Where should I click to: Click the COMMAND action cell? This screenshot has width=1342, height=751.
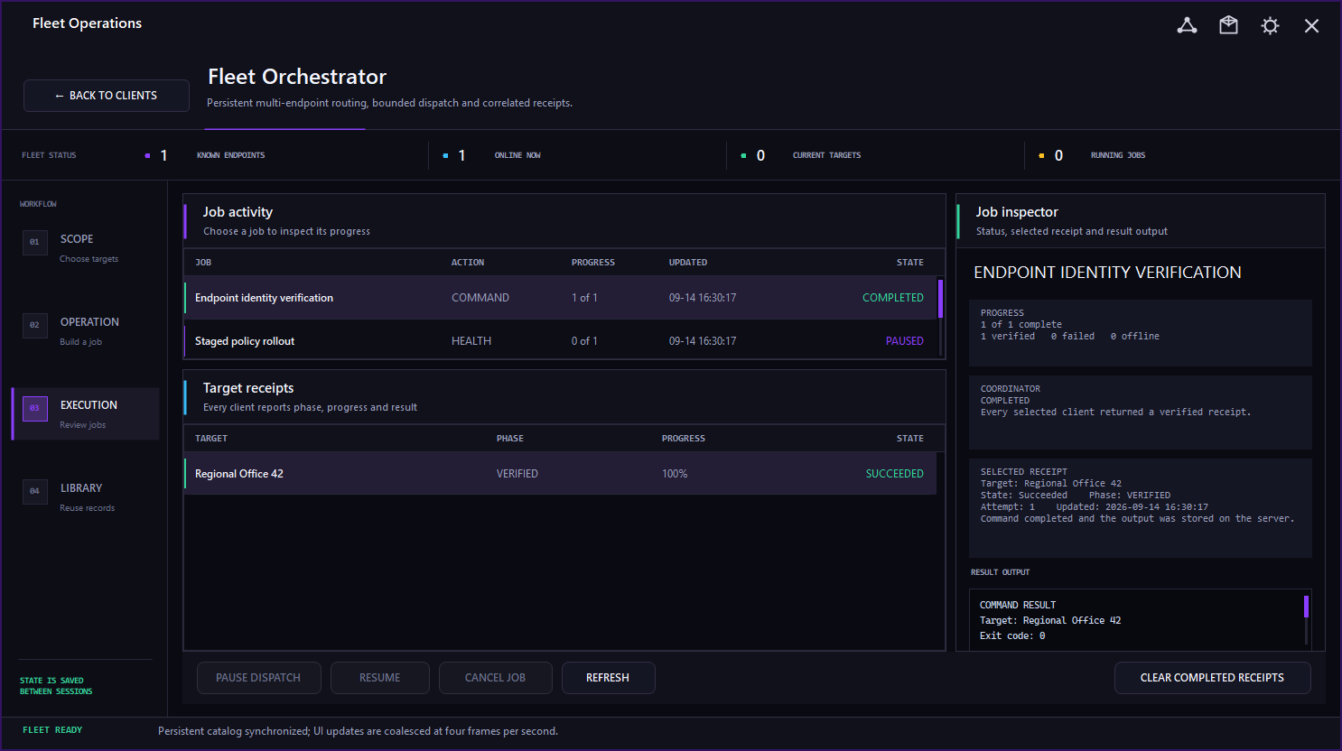tap(480, 298)
